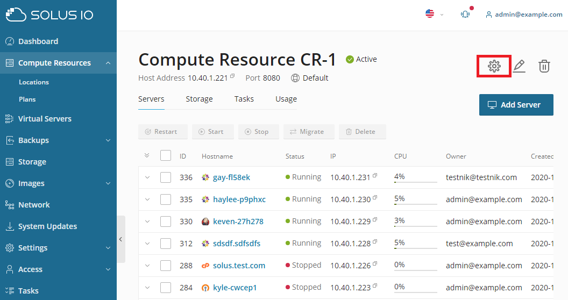The height and width of the screenshot is (300, 568).
Task: Select checkbox for server 330
Action: 166,222
